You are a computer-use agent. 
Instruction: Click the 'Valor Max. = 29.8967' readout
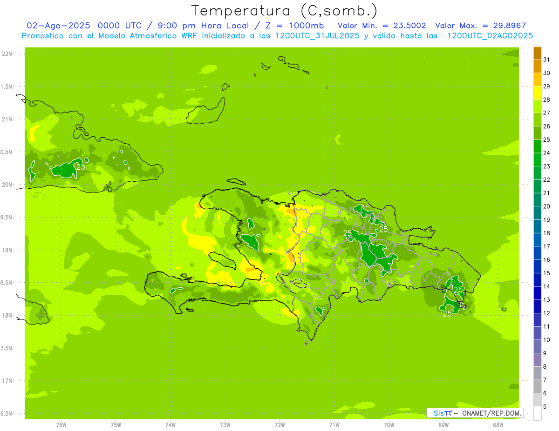pos(480,26)
